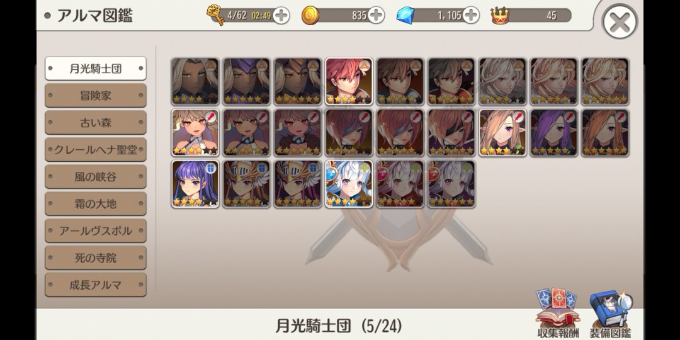Select the red-haired swordsman character card
This screenshot has height=340, width=680.
(349, 81)
